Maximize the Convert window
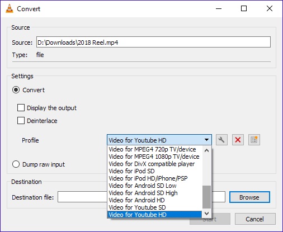 point(244,8)
